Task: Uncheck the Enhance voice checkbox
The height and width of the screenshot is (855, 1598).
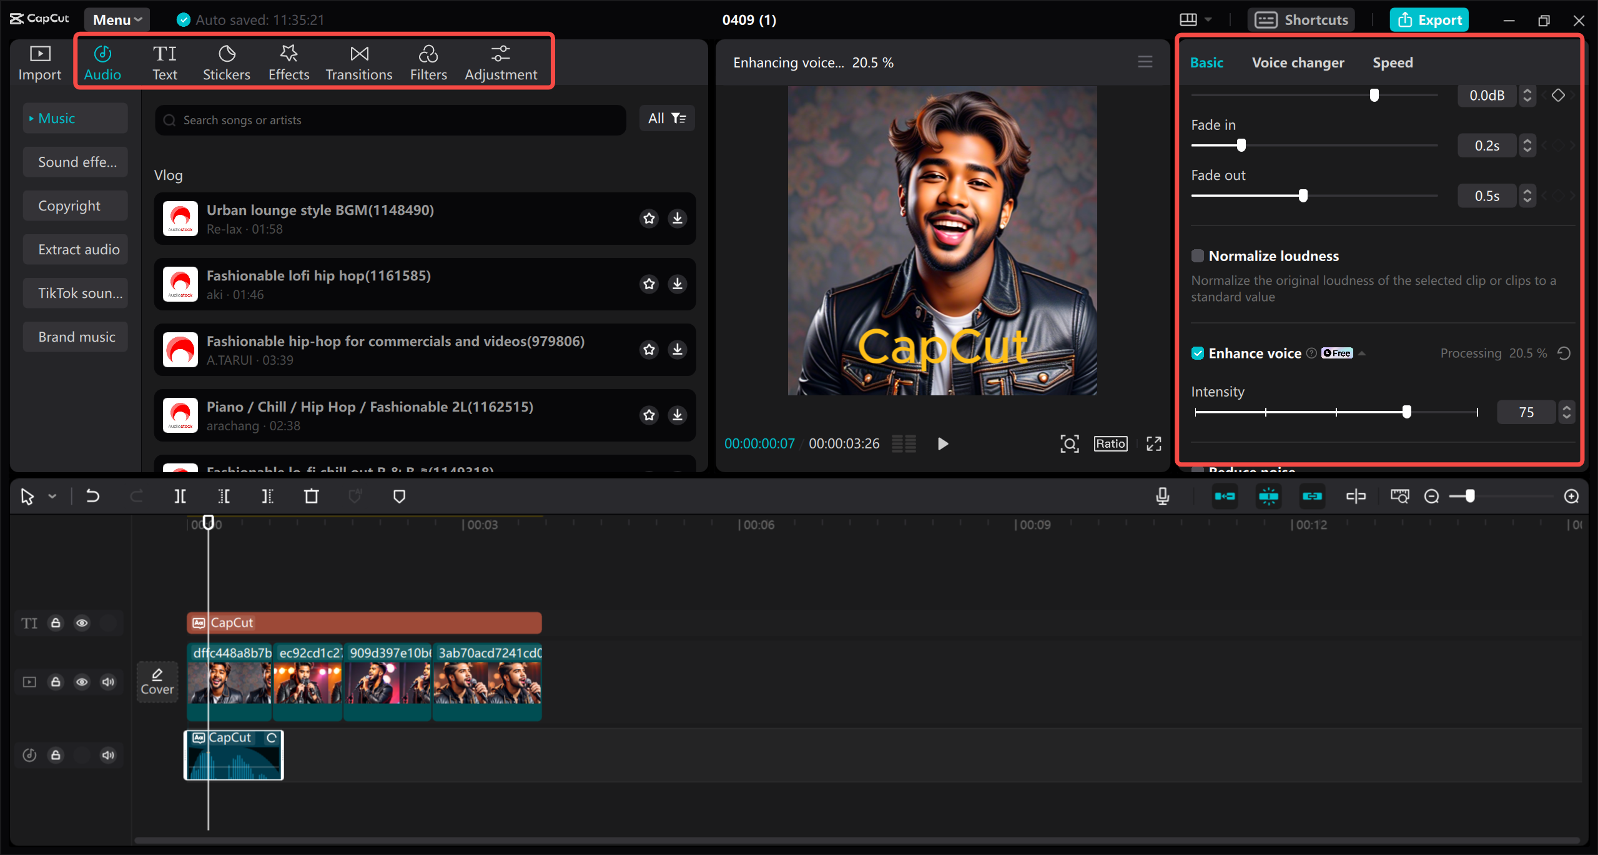Action: pos(1197,353)
